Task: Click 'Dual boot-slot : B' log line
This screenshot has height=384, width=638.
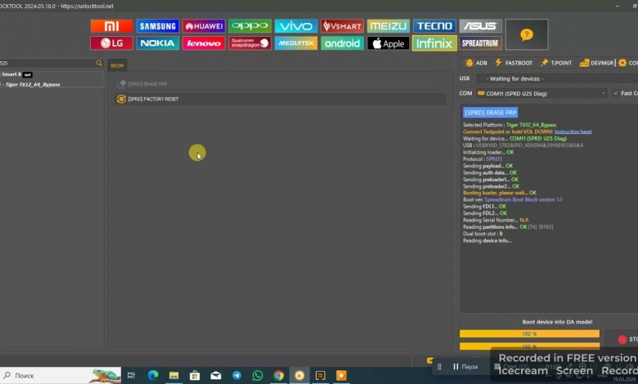Action: click(x=483, y=234)
